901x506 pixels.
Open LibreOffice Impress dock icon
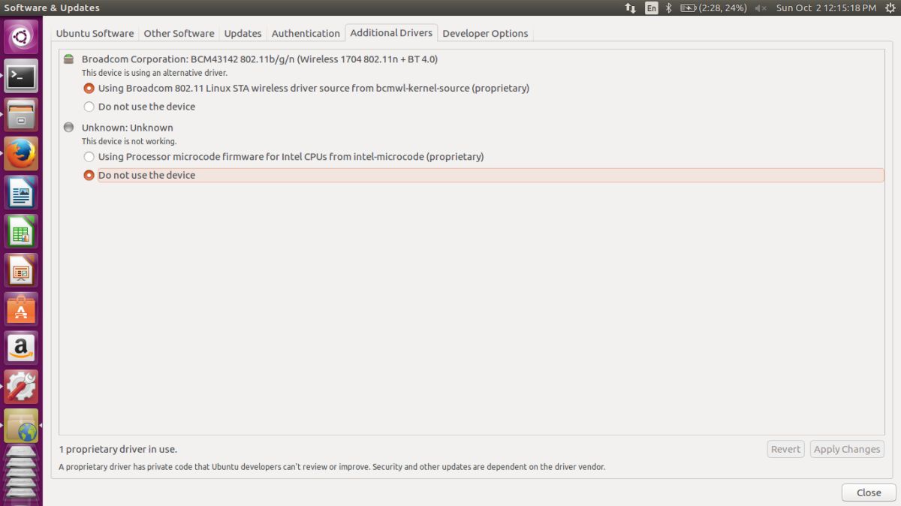coord(21,271)
